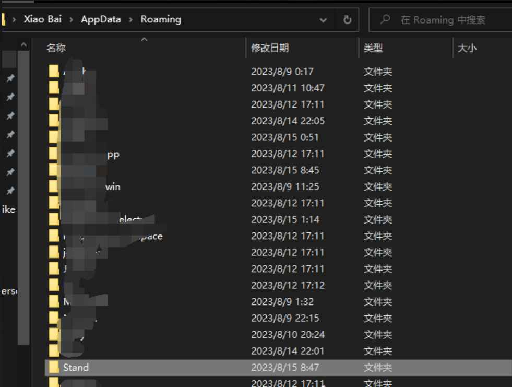512x387 pixels.
Task: Select the Stand folder
Action: pos(76,368)
